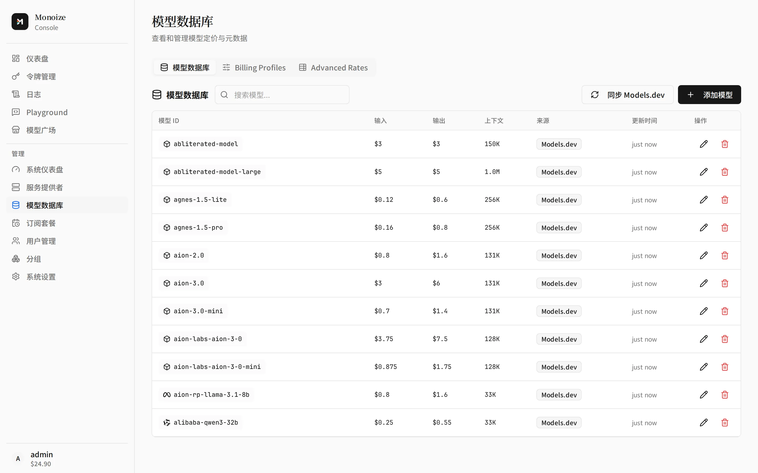Navigate to 模型广场
Image resolution: width=758 pixels, height=473 pixels.
pos(67,130)
